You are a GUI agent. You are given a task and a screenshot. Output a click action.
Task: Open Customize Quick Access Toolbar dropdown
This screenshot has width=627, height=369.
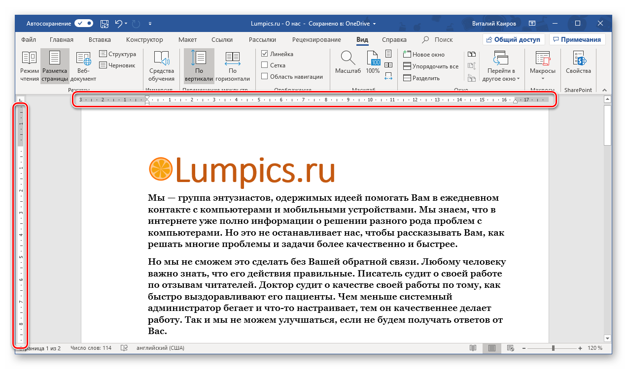150,23
